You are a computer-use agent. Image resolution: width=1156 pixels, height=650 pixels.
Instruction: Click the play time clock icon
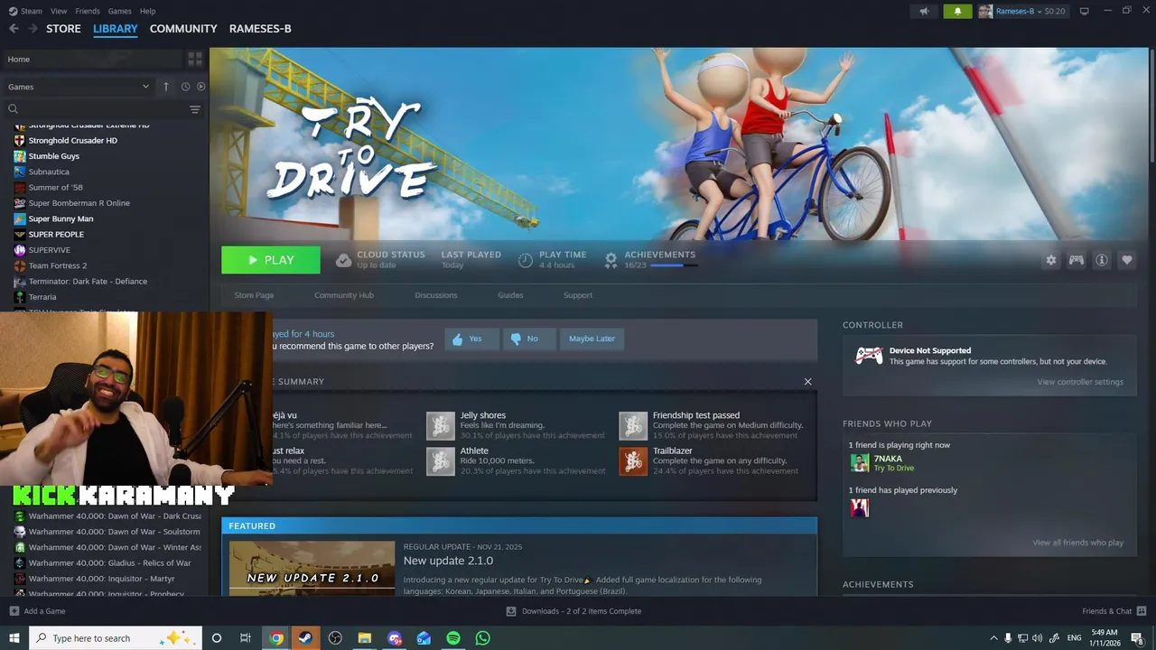pos(526,260)
